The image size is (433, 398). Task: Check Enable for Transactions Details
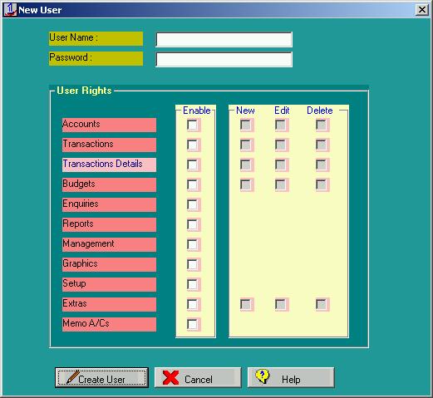tap(193, 165)
